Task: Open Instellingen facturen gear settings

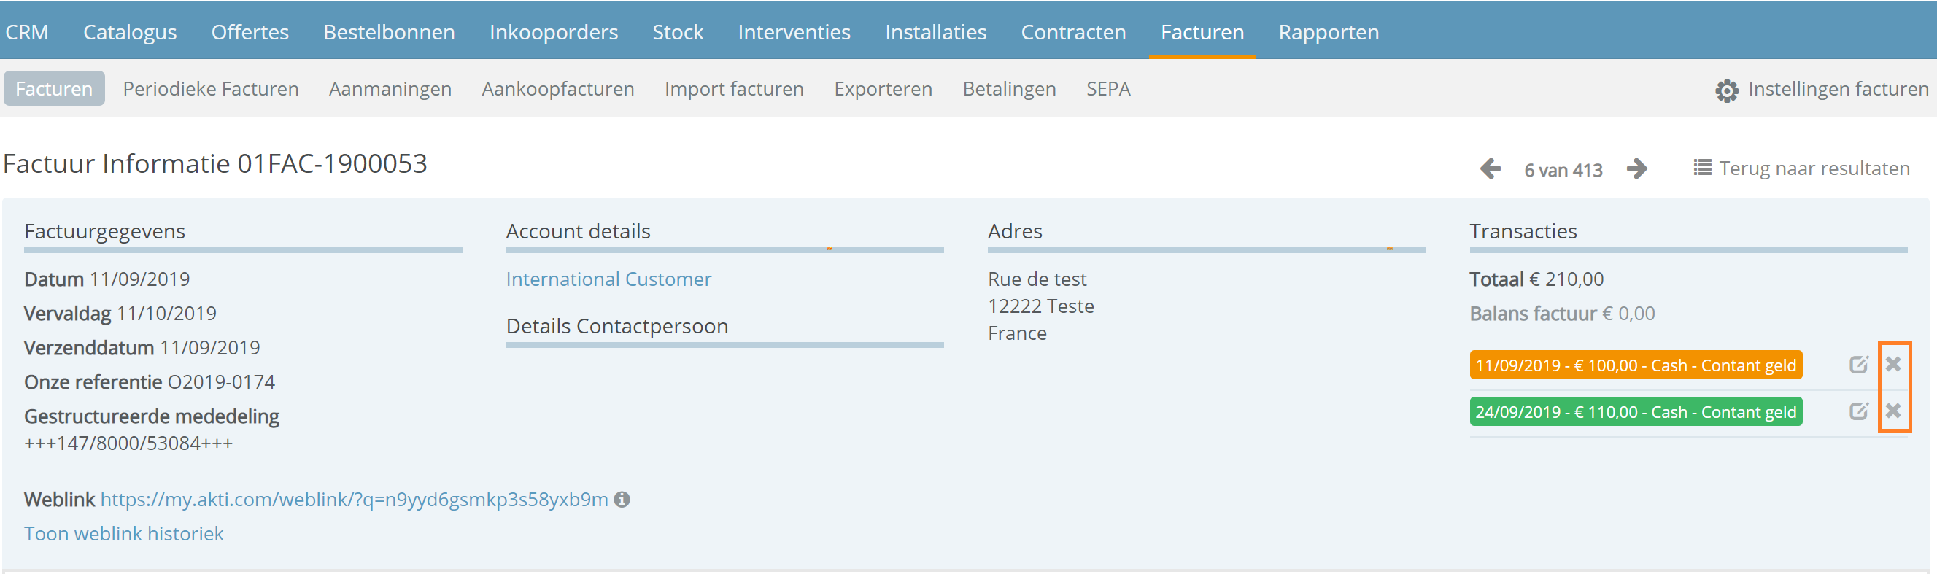Action: [1726, 90]
